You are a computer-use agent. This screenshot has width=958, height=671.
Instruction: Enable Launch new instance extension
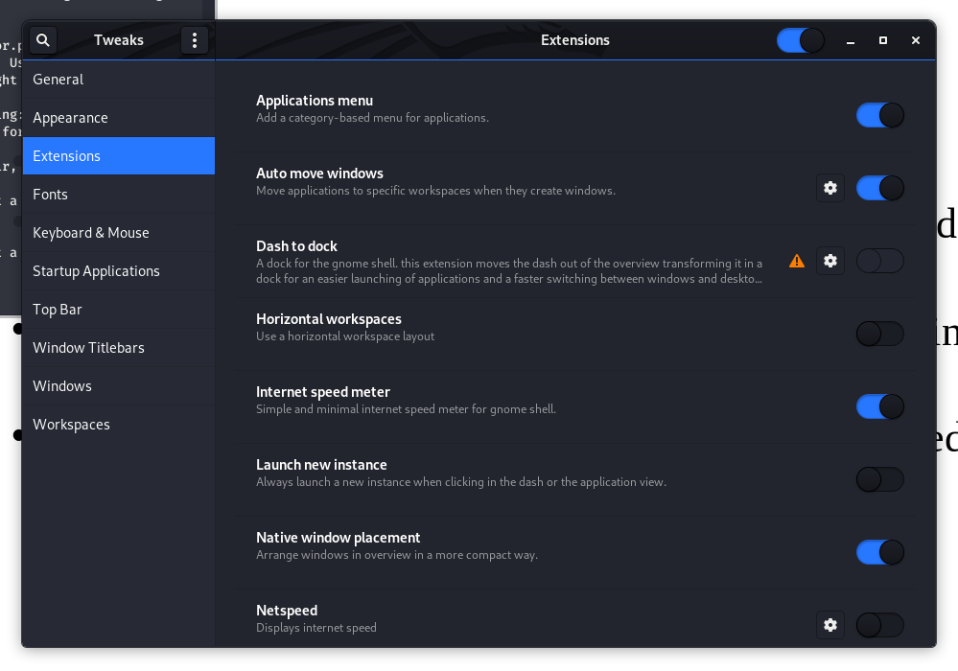[879, 479]
